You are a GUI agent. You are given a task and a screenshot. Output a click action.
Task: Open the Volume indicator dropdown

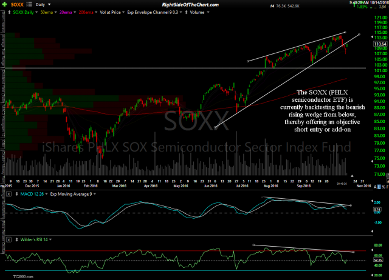click(208, 12)
